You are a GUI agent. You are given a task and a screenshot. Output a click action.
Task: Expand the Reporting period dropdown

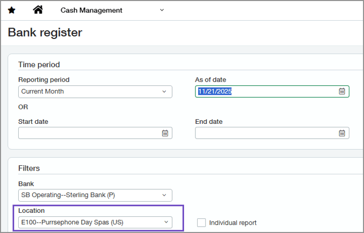point(165,92)
